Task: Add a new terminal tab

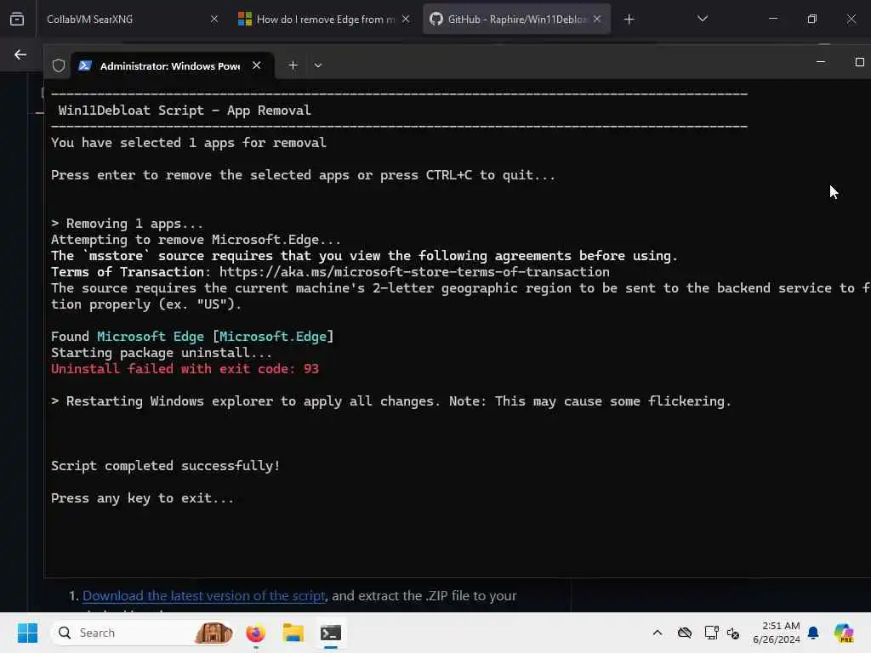Action: pos(293,65)
